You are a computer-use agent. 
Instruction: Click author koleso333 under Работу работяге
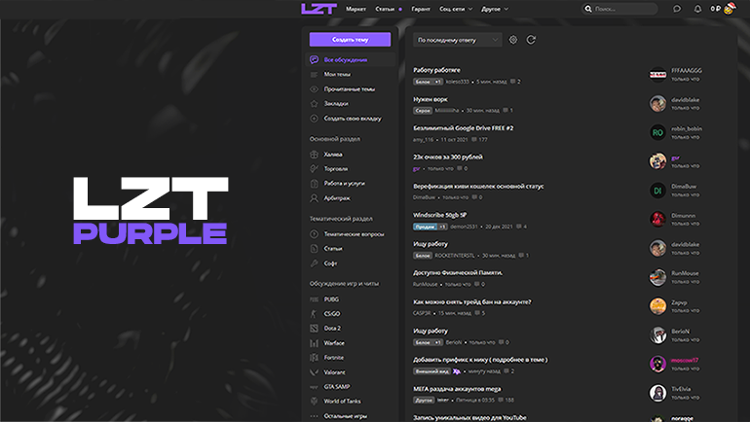click(x=457, y=82)
